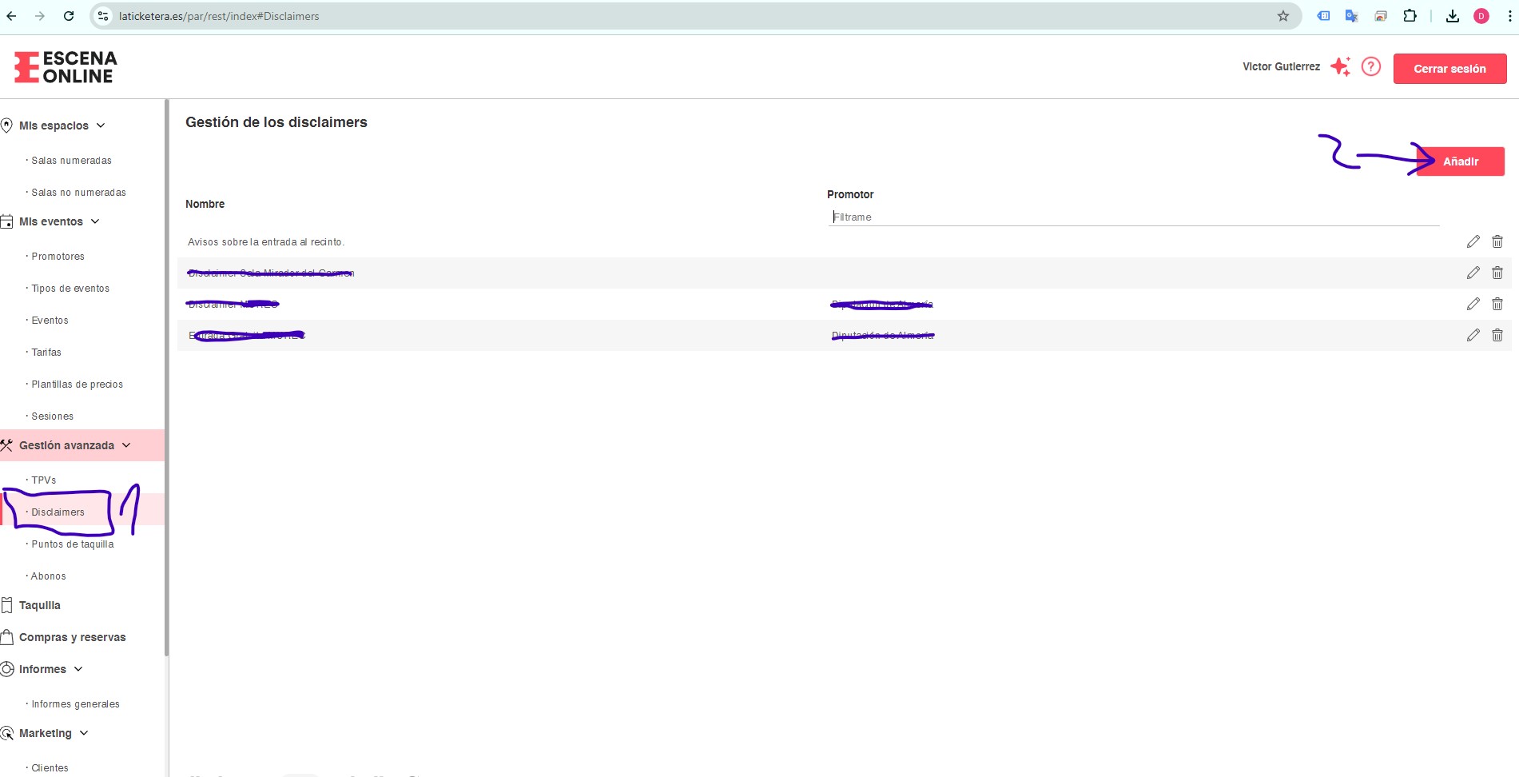
Task: Open the browser downloads icon
Action: click(x=1453, y=16)
